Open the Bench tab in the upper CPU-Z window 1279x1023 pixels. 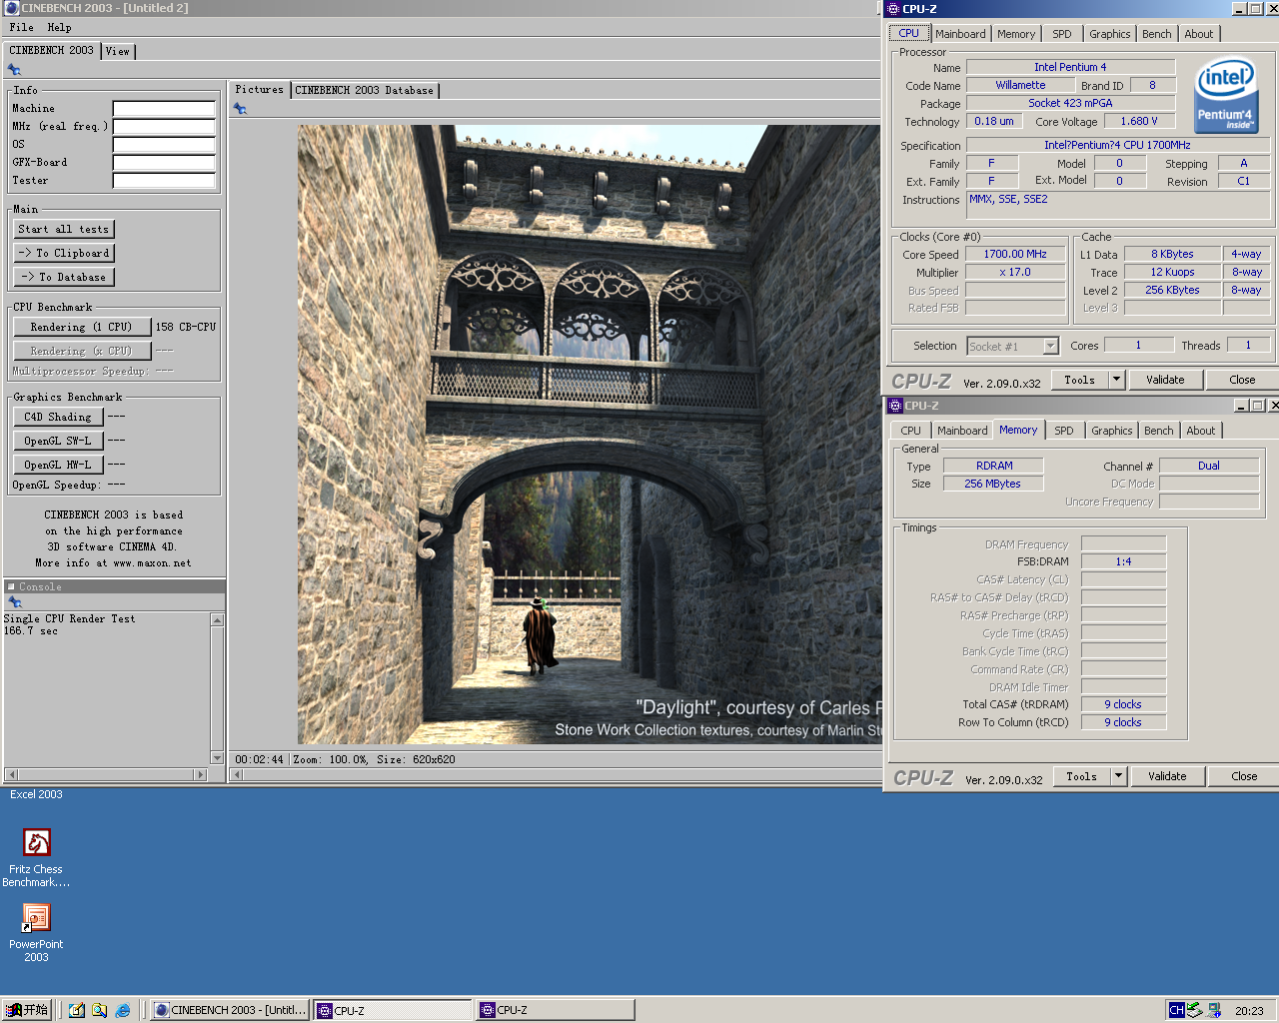[x=1157, y=34]
